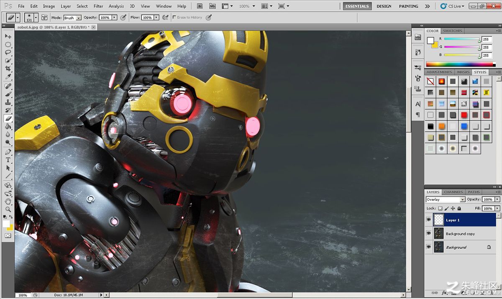
Task: Check the Erase to History checkbox
Action: [x=174, y=18]
